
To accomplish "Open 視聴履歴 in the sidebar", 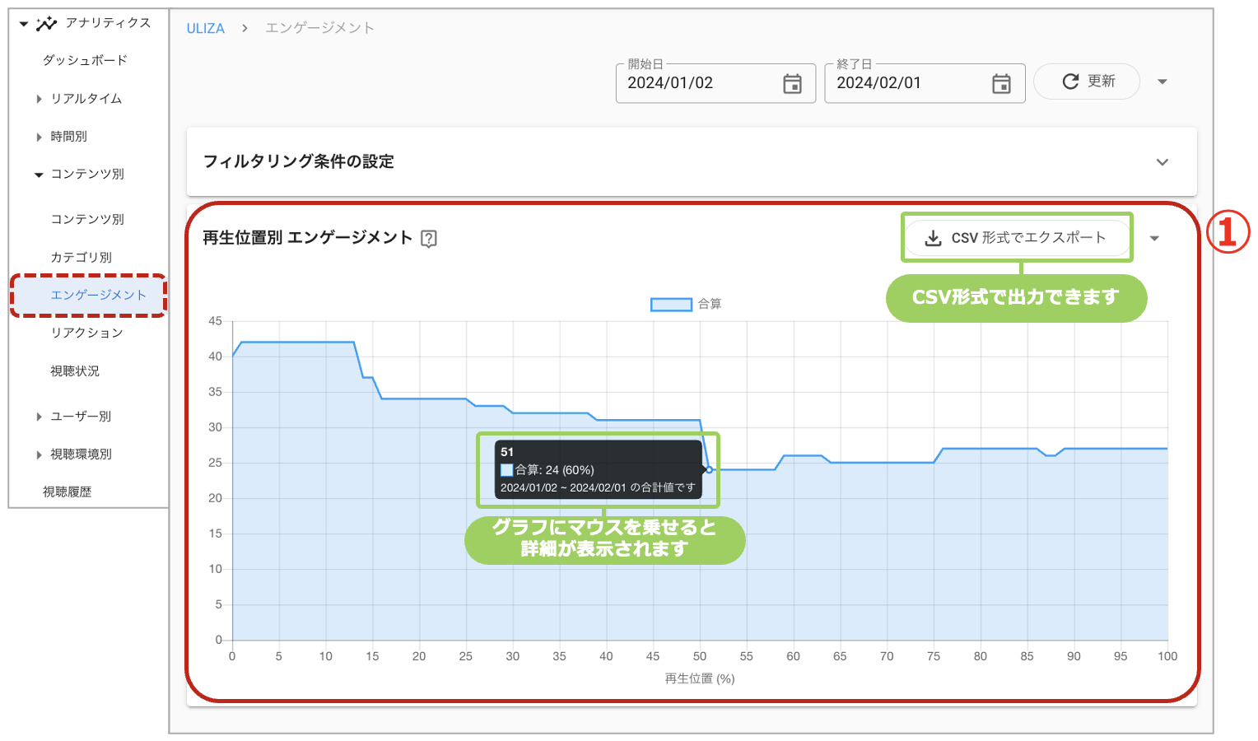I will coord(67,492).
